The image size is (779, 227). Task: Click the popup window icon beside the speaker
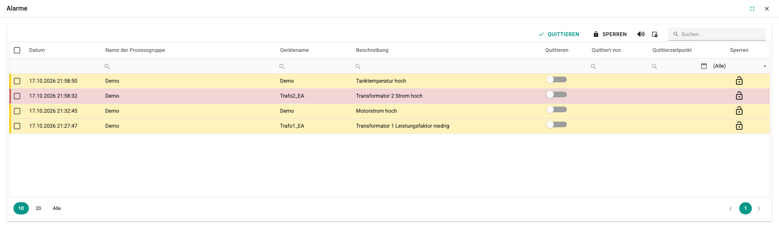point(655,34)
